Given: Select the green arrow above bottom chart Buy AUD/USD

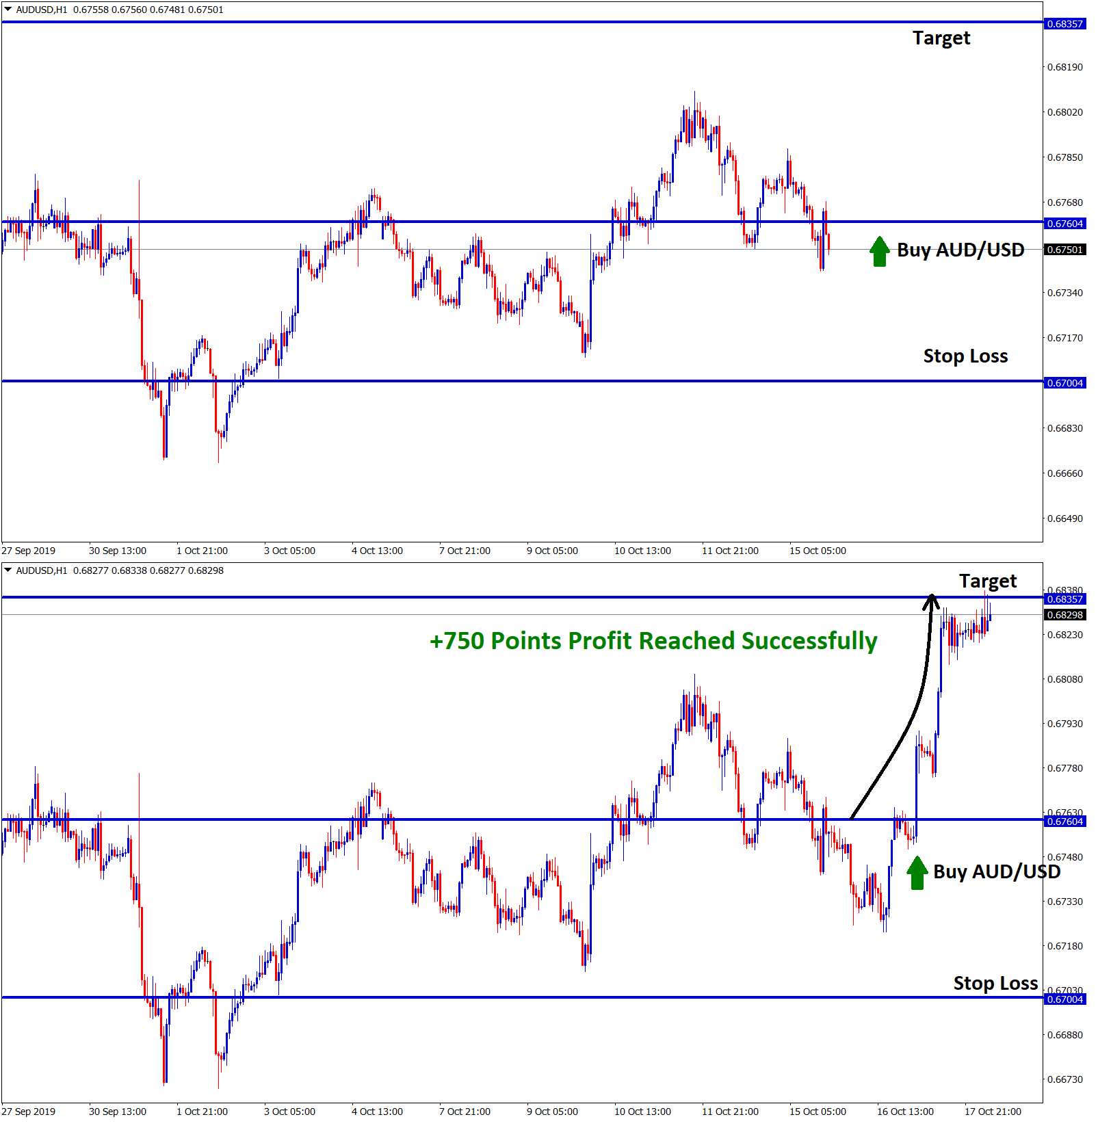Looking at the screenshot, I should tap(917, 872).
